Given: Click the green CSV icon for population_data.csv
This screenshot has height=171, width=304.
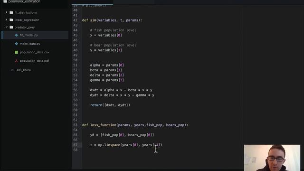Looking at the screenshot, I should pos(16,52).
